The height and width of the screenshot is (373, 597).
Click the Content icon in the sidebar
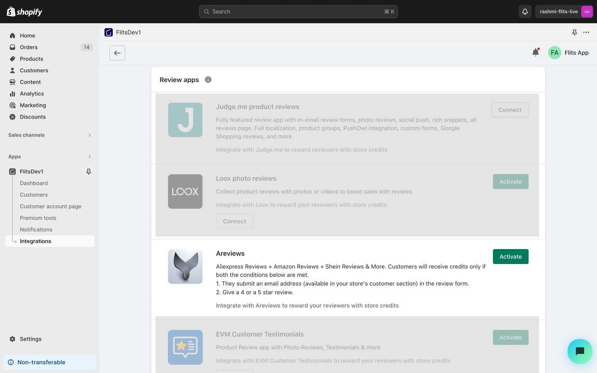pyautogui.click(x=12, y=82)
